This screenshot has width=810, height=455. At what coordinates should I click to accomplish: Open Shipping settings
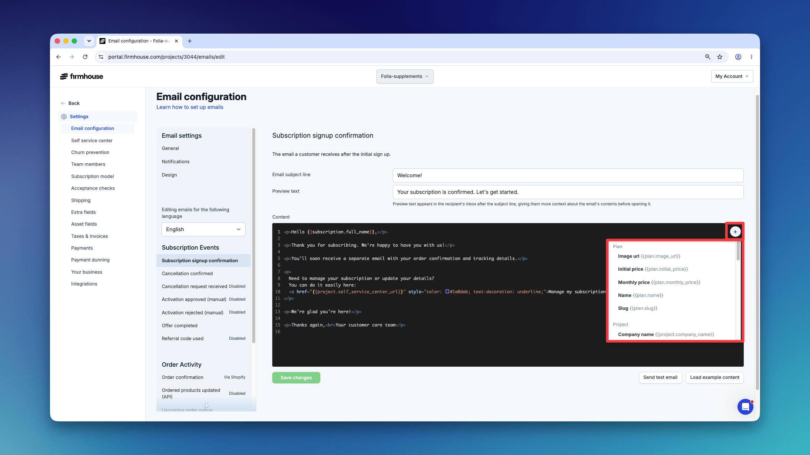81,201
